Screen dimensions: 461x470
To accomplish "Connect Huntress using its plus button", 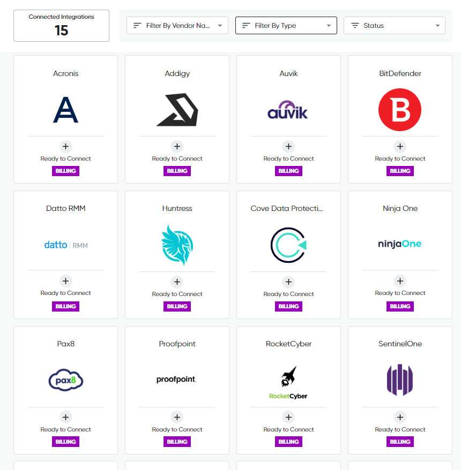I will pos(177,281).
